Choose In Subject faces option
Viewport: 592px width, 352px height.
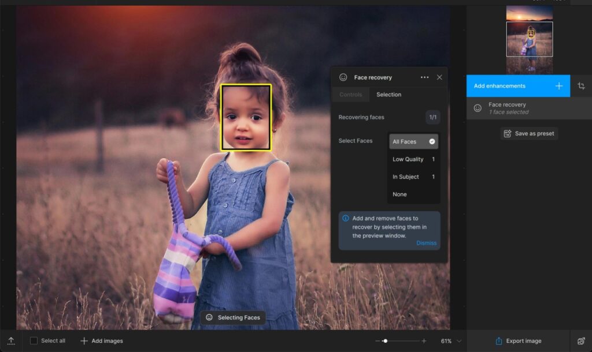pos(414,177)
